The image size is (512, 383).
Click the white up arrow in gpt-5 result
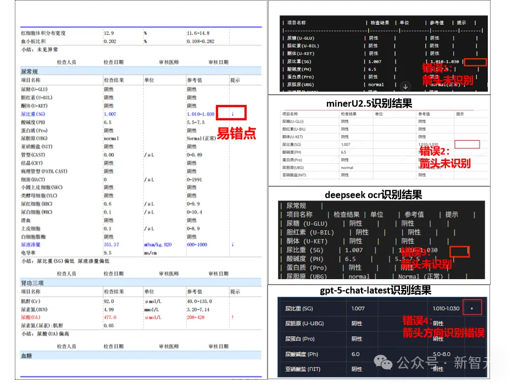[x=471, y=309]
